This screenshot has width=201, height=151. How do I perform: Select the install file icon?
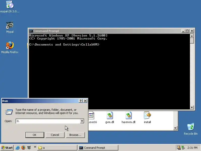(x=147, y=115)
